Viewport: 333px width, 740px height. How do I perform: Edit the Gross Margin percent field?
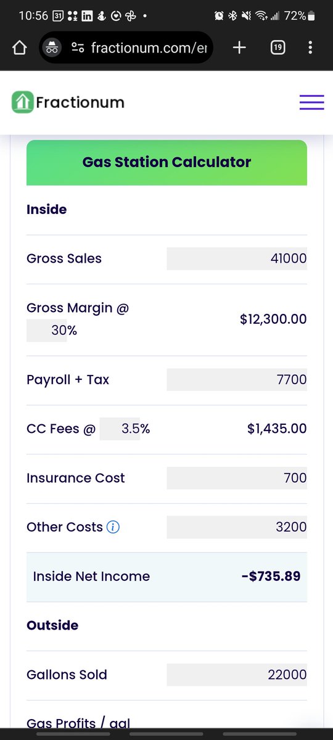[47, 331]
